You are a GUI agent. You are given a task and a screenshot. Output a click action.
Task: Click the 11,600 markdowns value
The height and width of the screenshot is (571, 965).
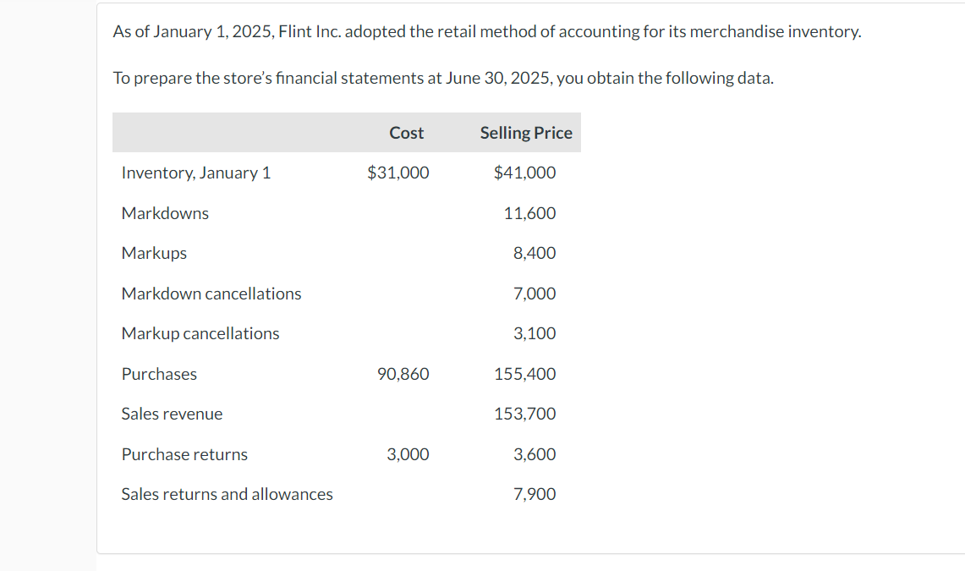pos(530,213)
